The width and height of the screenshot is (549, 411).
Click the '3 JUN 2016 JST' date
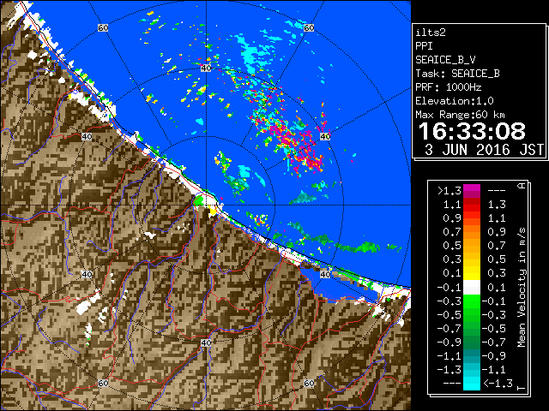click(484, 150)
